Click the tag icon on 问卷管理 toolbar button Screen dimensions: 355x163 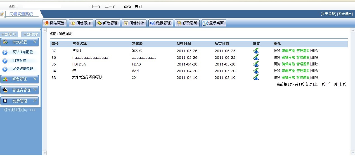click(x=100, y=23)
